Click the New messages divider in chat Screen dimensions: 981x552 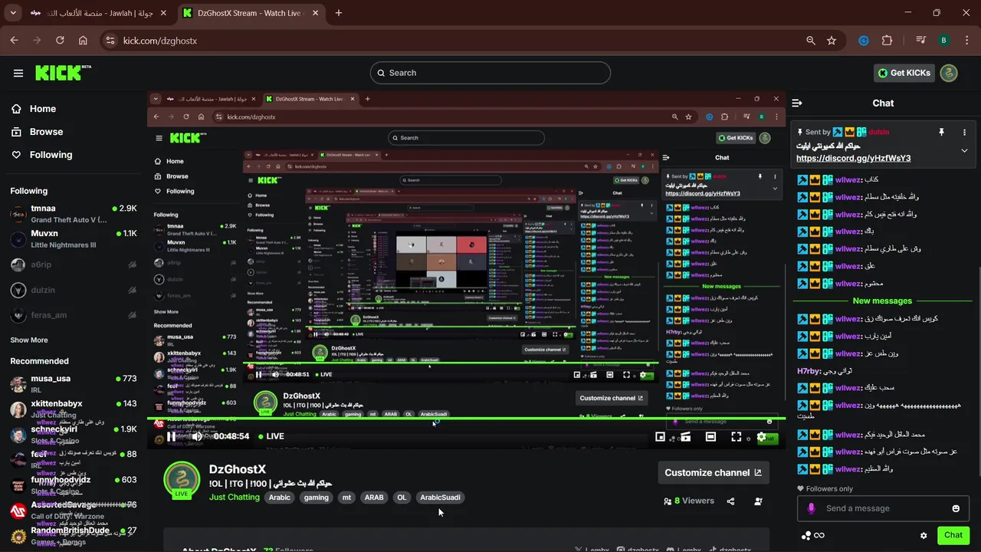(x=882, y=301)
